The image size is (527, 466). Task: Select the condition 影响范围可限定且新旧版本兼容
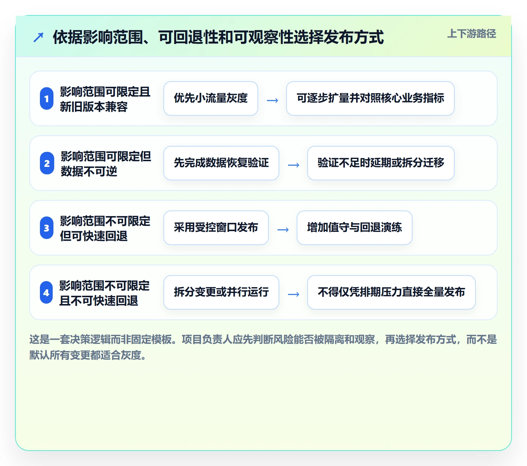point(105,99)
